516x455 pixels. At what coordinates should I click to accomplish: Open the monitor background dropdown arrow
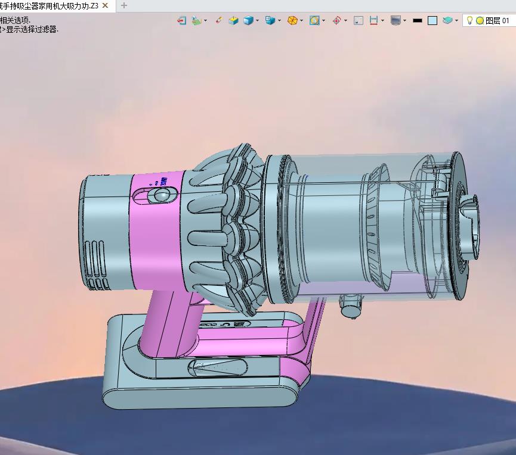[404, 21]
